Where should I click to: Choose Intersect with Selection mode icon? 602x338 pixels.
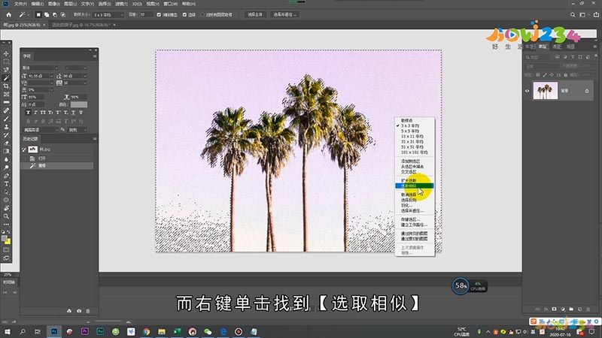(63, 14)
